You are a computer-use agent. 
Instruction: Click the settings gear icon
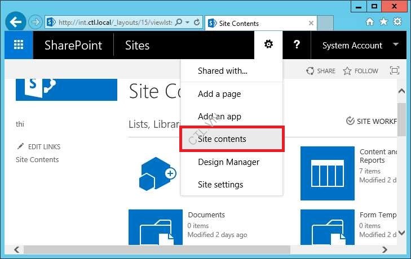pos(268,45)
